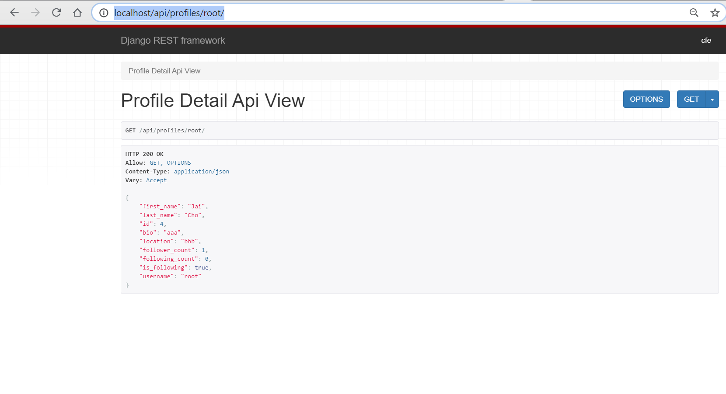
Task: Select the application/json content type value
Action: coord(202,172)
